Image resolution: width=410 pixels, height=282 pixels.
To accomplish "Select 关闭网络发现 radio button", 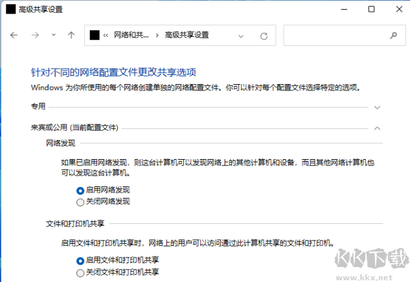I will click(80, 202).
